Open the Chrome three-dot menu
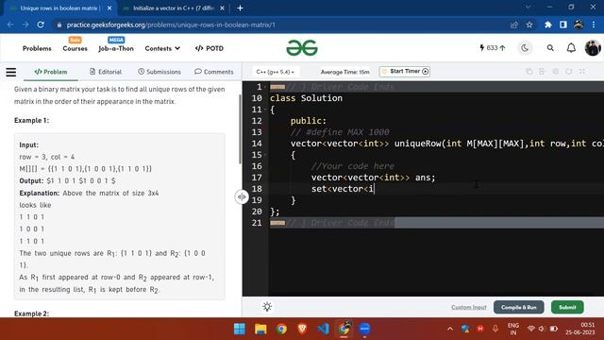The width and height of the screenshot is (604, 340). tap(594, 25)
